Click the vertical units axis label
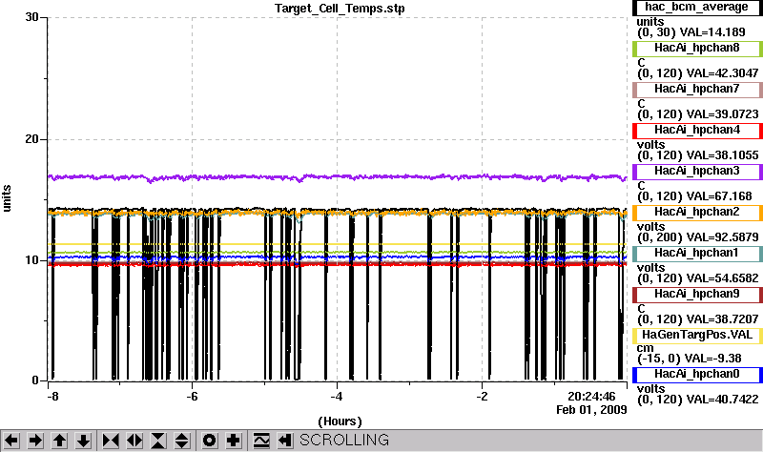This screenshot has height=452, width=763. [7, 198]
